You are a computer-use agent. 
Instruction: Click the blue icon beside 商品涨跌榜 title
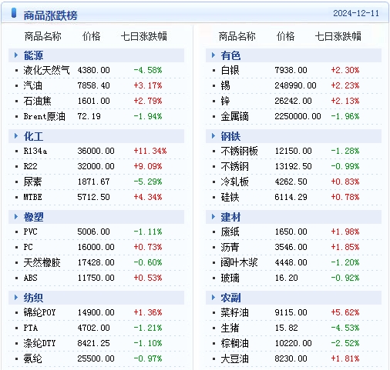(x=14, y=13)
